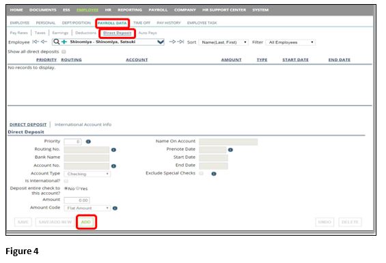Image resolution: width=386 pixels, height=263 pixels.
Task: Open the Filter All Employees dropdown
Action: pyautogui.click(x=290, y=42)
